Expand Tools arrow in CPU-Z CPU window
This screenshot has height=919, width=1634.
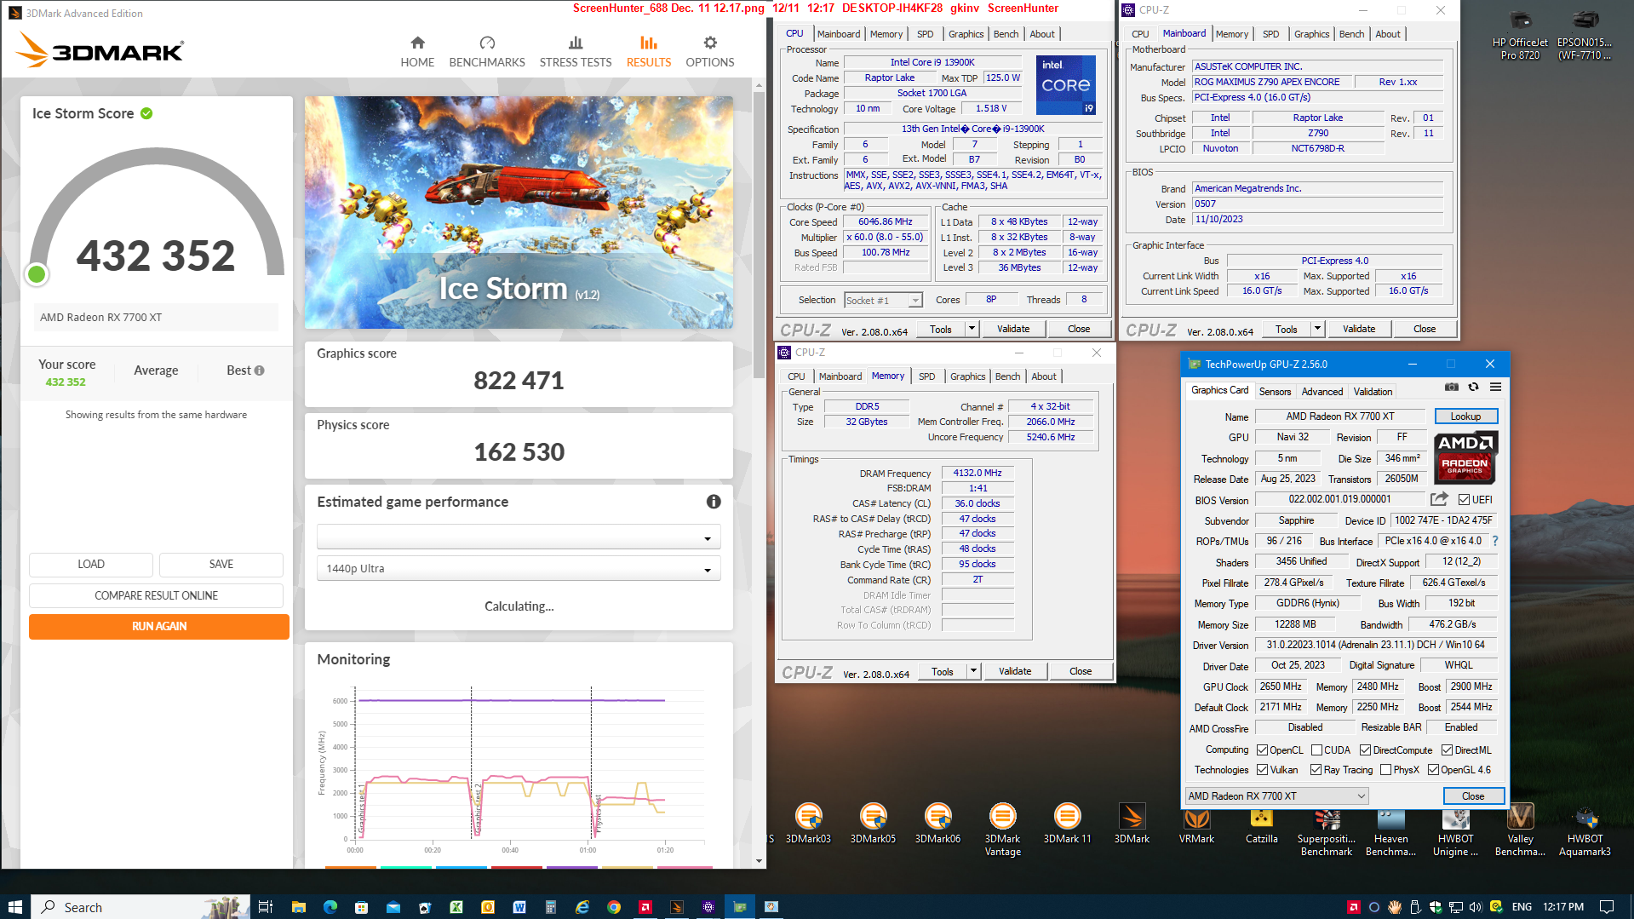click(971, 329)
